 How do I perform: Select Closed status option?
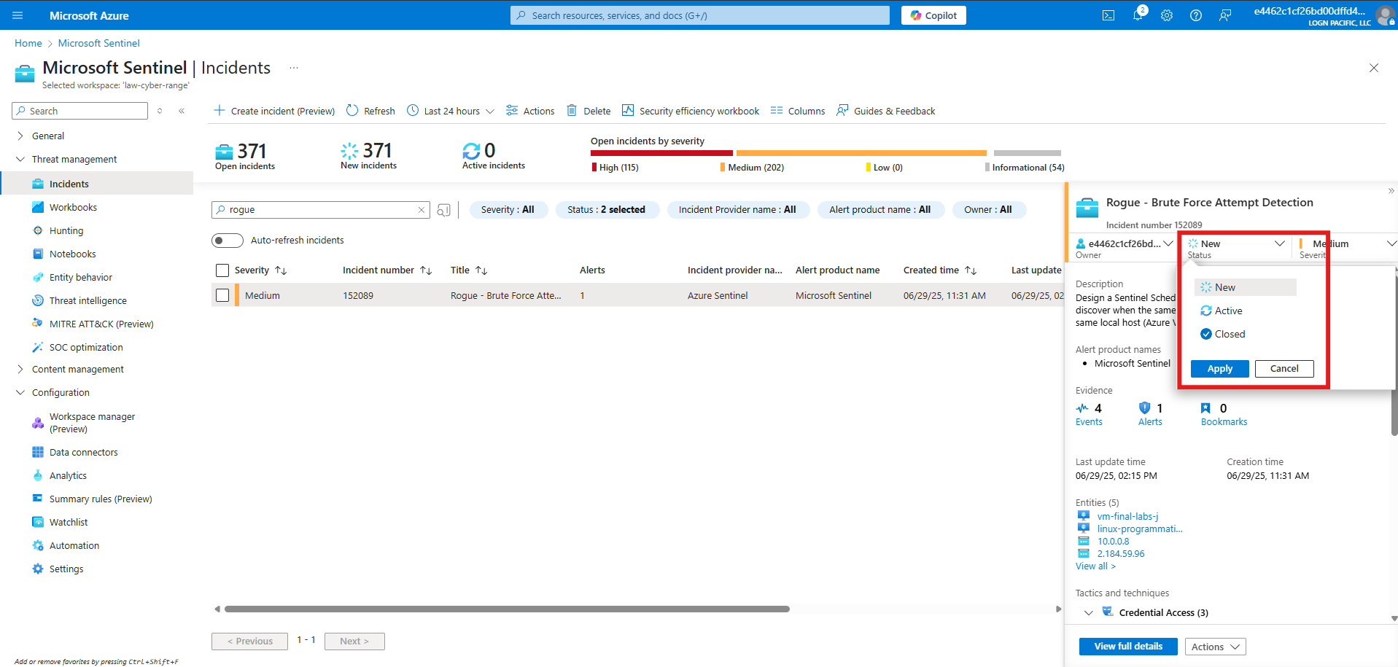pos(1223,334)
